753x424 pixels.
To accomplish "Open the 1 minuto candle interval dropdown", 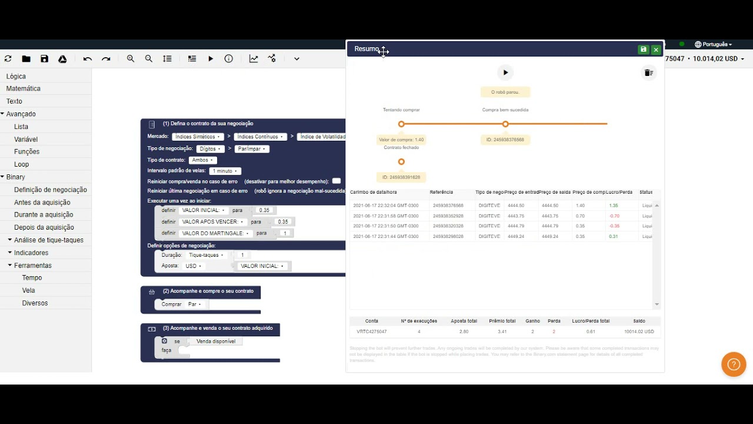I will [225, 171].
